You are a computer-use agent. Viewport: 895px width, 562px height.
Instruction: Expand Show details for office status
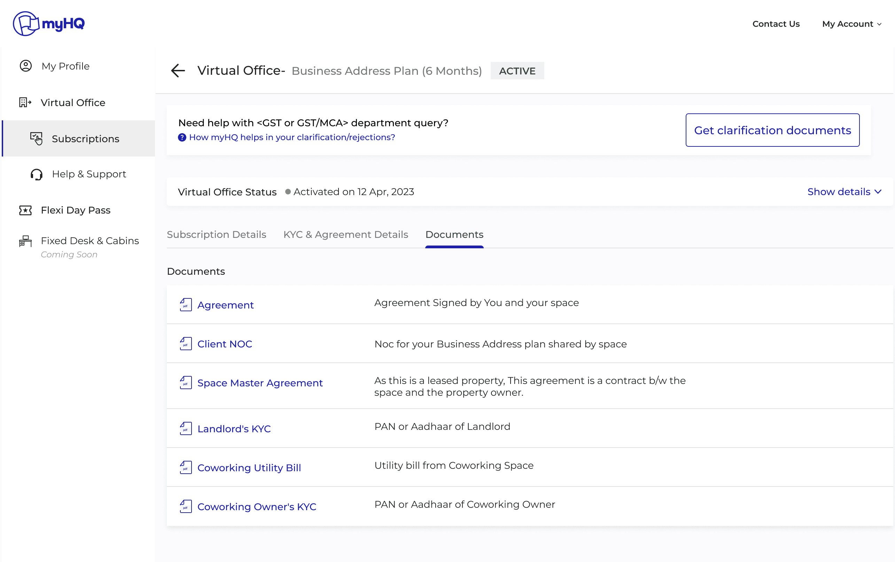(x=839, y=192)
